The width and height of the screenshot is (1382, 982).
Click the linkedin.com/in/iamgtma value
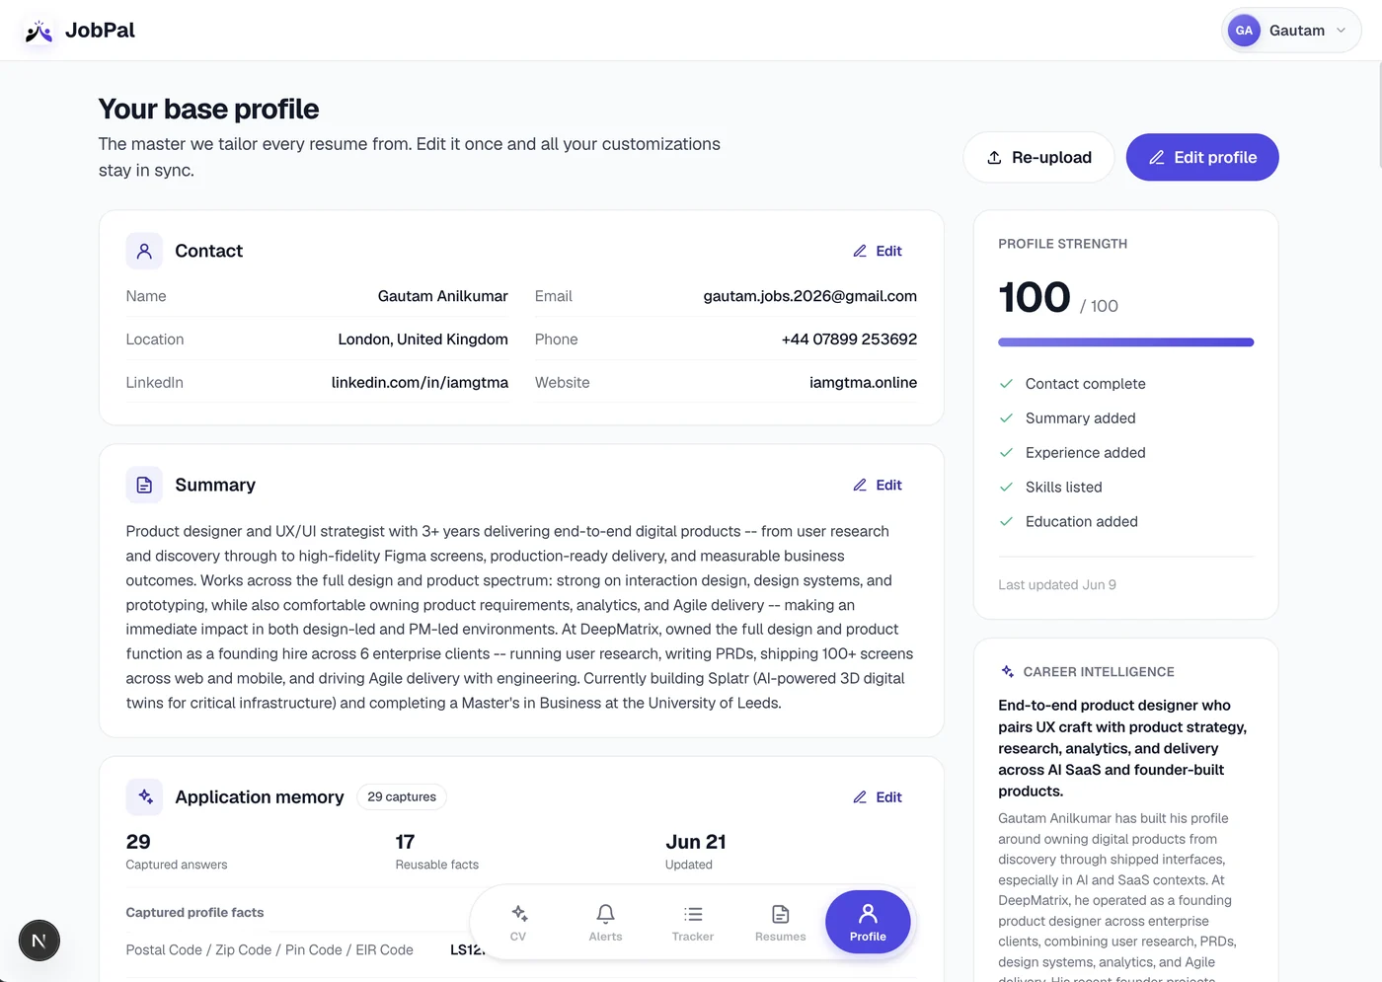420,382
